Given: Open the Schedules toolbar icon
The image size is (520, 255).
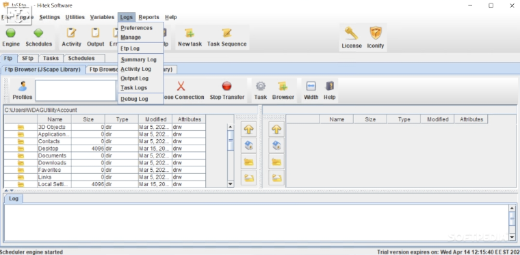Looking at the screenshot, I should [38, 33].
